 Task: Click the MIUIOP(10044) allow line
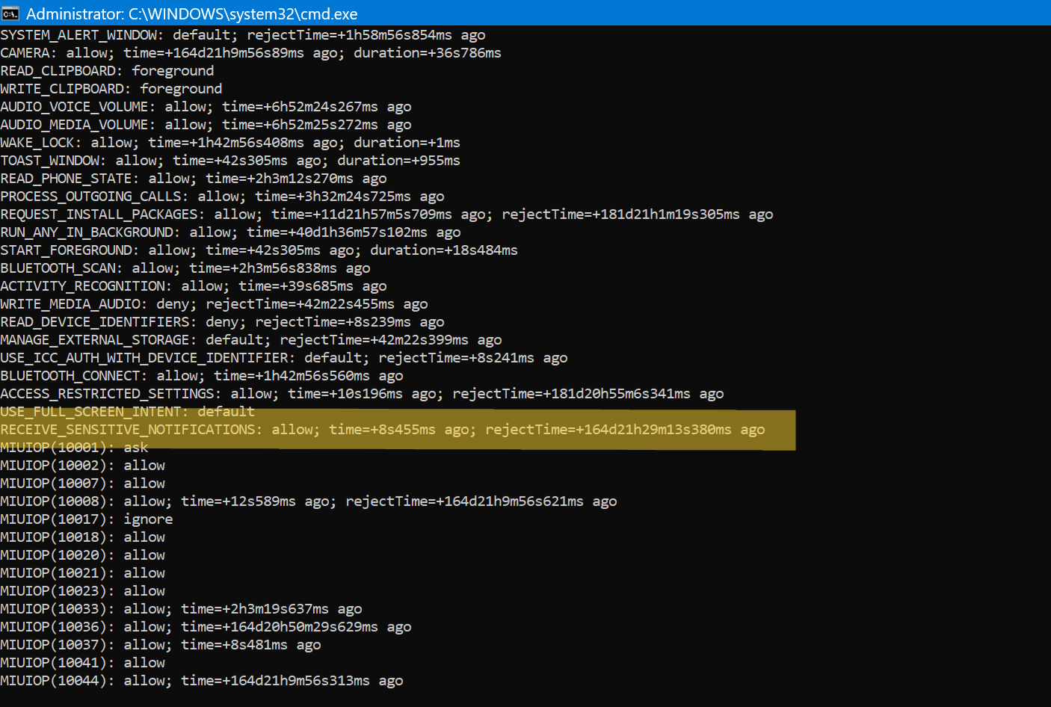coord(201,681)
